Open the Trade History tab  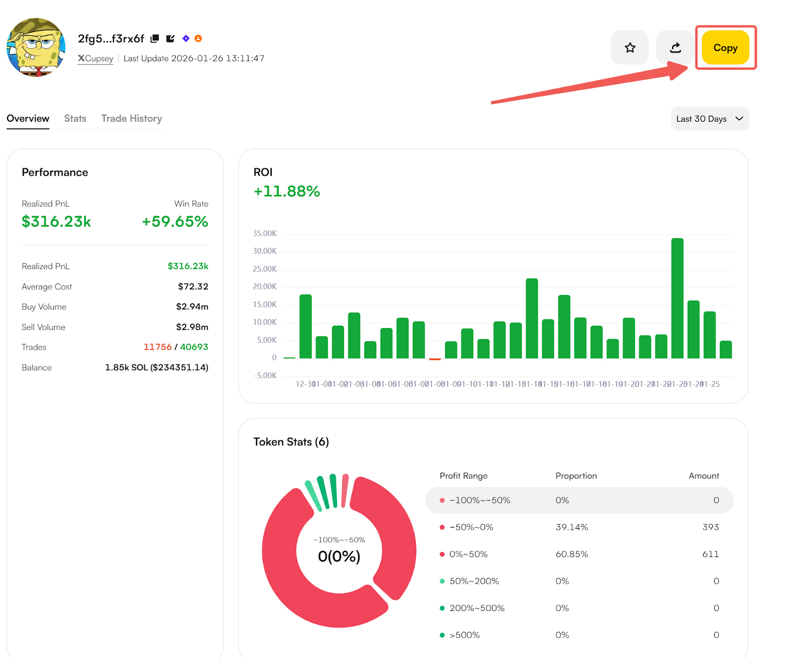tap(132, 119)
